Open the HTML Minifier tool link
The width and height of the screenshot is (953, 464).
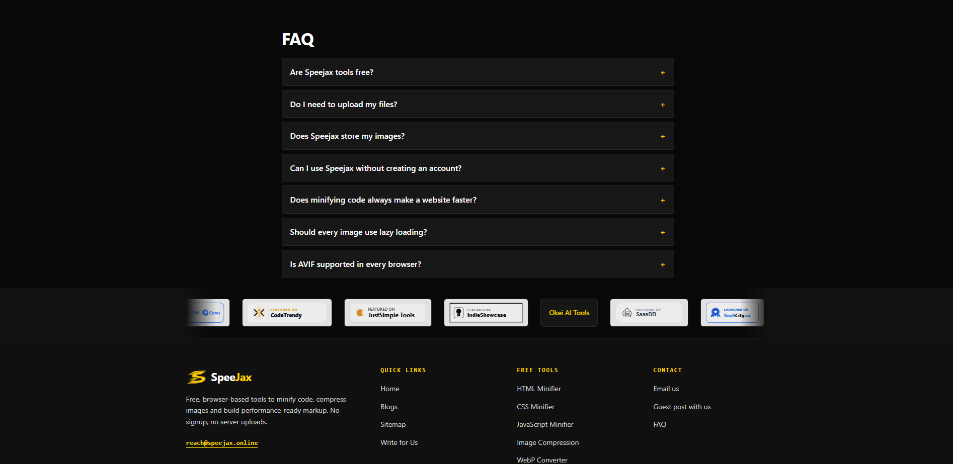(539, 389)
